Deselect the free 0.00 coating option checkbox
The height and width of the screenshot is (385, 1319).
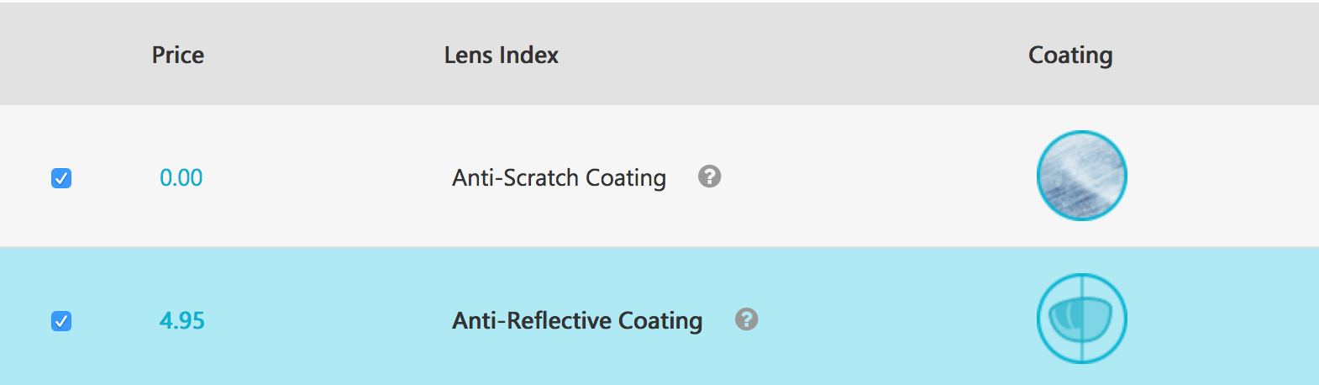click(61, 178)
